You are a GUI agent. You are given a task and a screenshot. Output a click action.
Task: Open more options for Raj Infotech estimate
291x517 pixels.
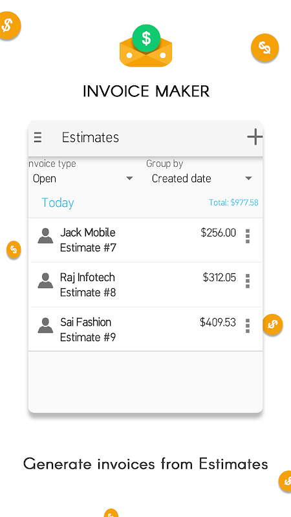click(248, 281)
